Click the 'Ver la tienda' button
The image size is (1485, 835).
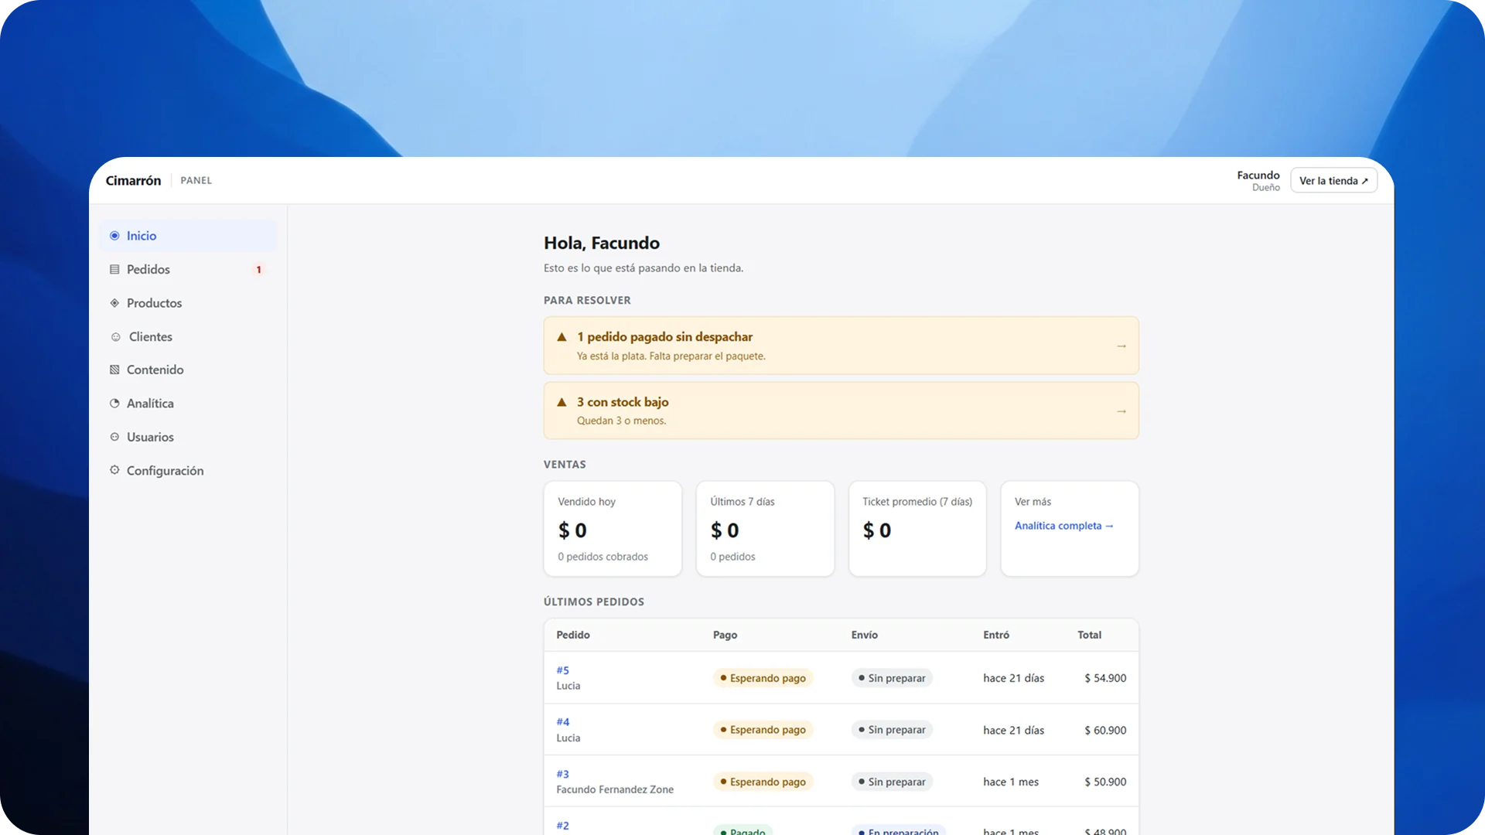1333,180
